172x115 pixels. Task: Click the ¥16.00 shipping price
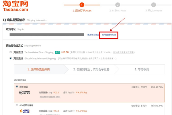pyautogui.click(x=65, y=52)
